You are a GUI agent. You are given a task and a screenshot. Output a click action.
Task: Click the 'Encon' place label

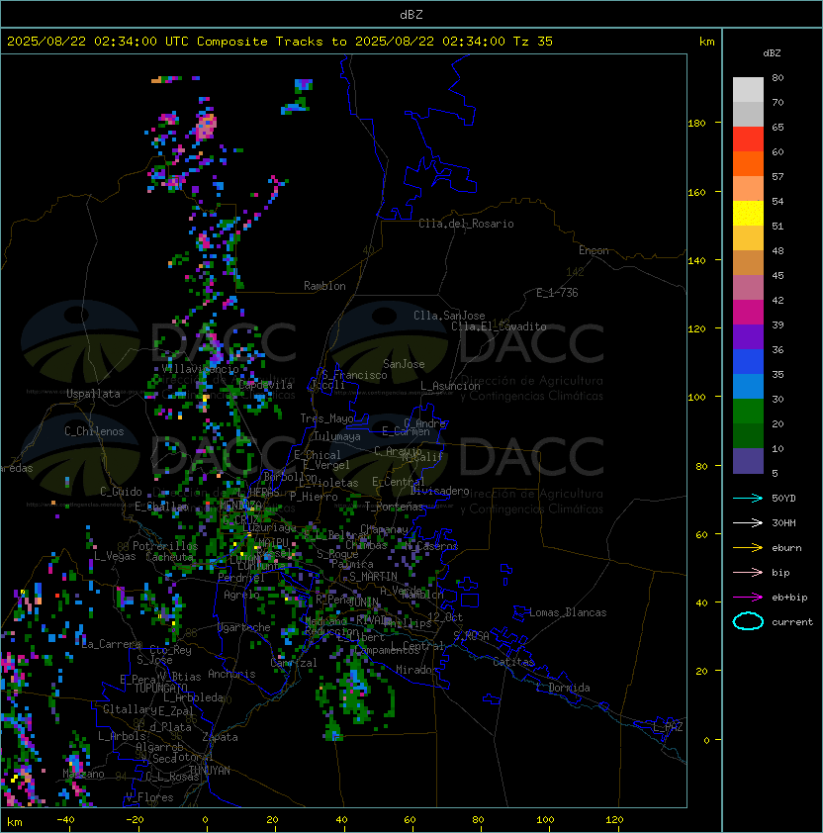[594, 250]
